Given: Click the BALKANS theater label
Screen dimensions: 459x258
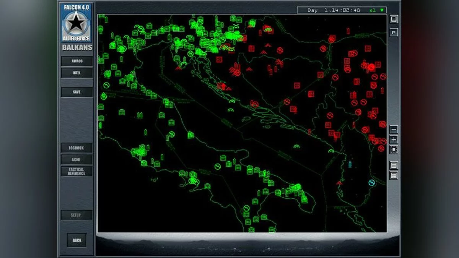Looking at the screenshot, I should coord(77,48).
